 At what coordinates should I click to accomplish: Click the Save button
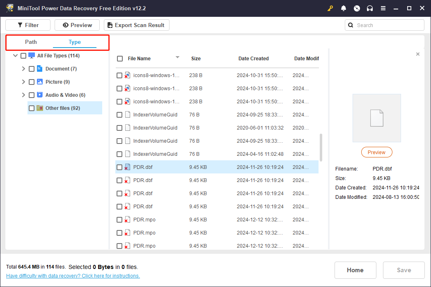click(403, 270)
